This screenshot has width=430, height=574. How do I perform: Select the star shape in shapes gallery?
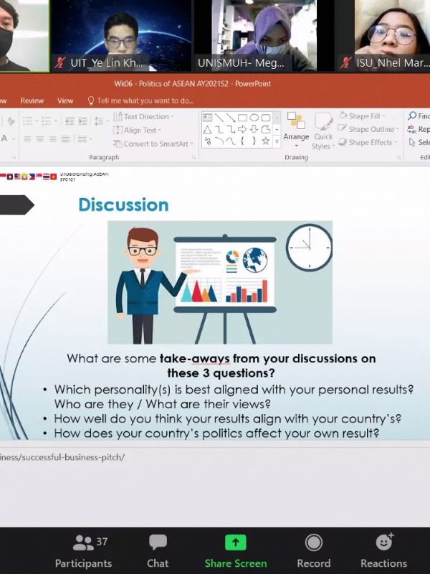point(265,141)
